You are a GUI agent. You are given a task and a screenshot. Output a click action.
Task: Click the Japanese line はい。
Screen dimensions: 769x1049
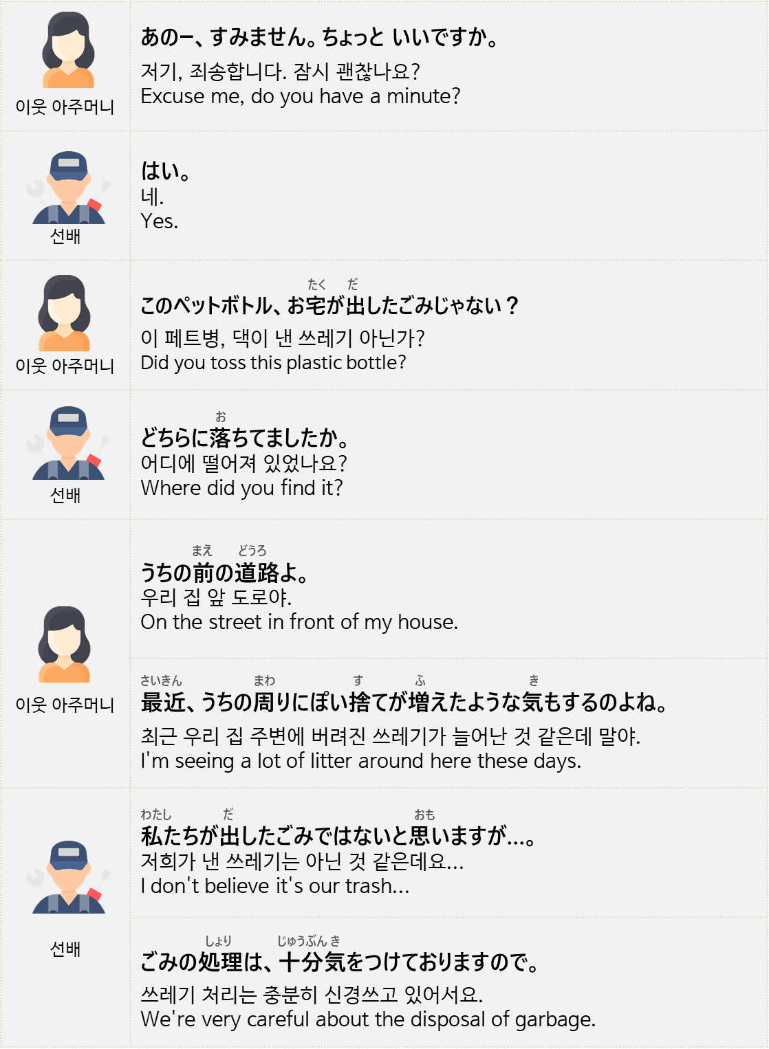pos(166,171)
